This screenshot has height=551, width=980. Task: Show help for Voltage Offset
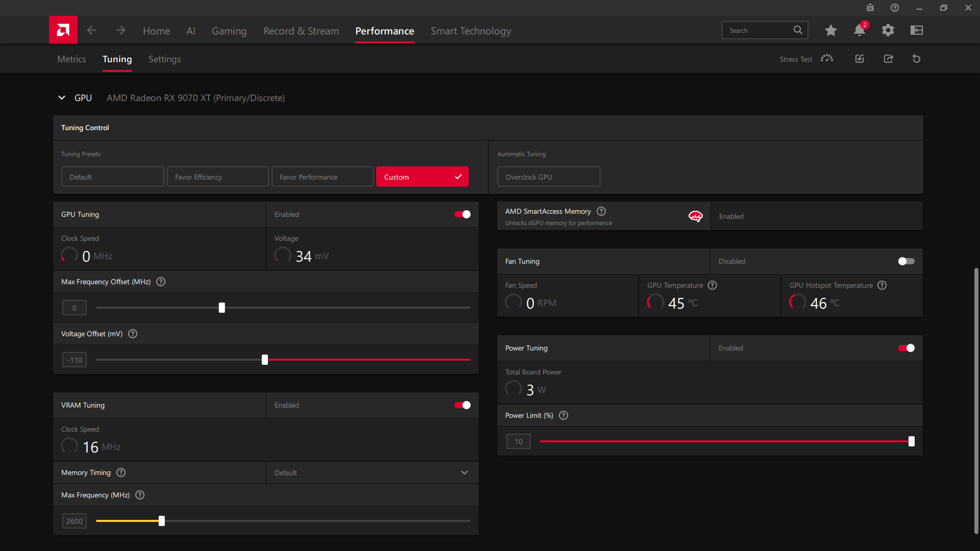(x=133, y=334)
